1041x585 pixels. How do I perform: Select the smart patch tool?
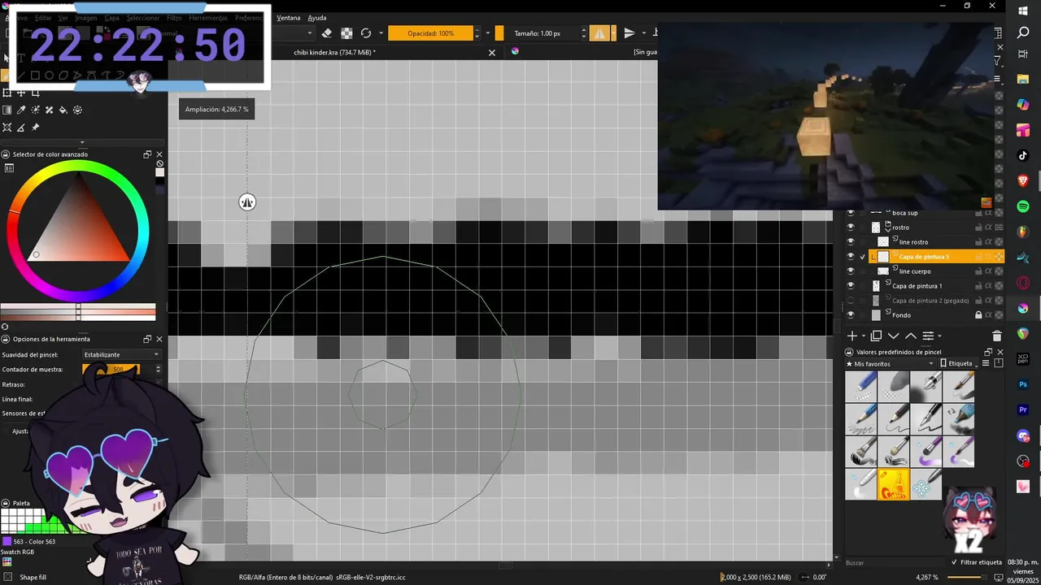tap(49, 110)
